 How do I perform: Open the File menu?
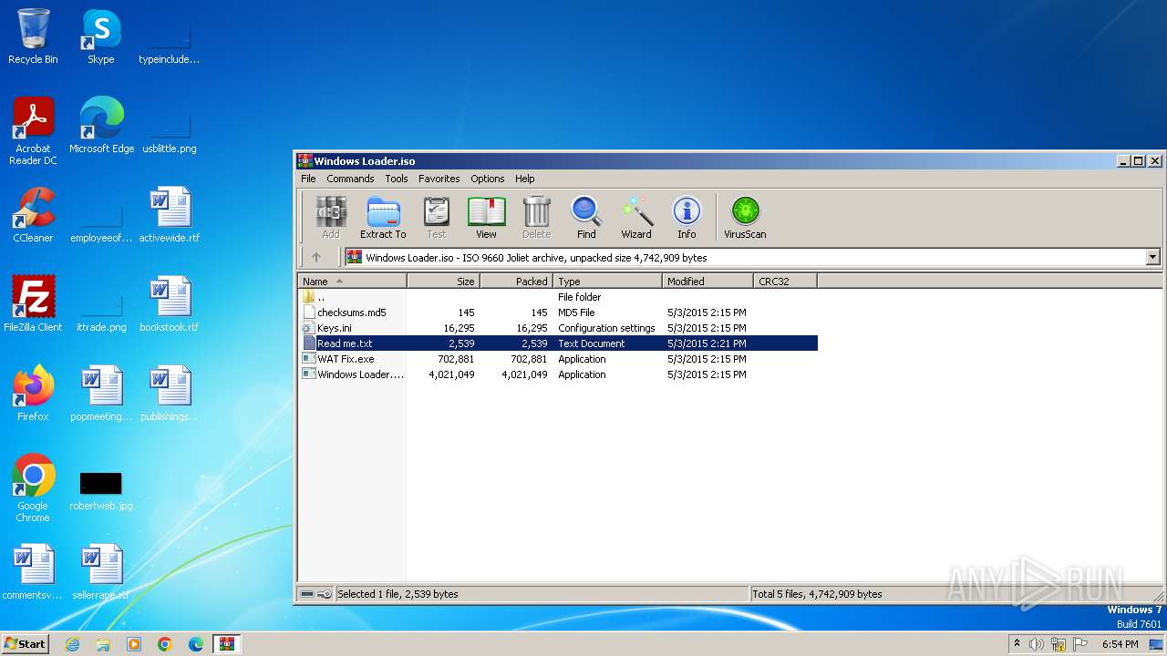coord(308,179)
